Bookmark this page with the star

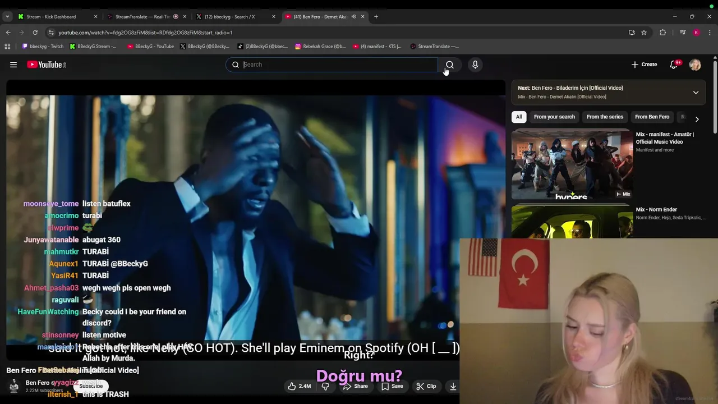pyautogui.click(x=644, y=33)
